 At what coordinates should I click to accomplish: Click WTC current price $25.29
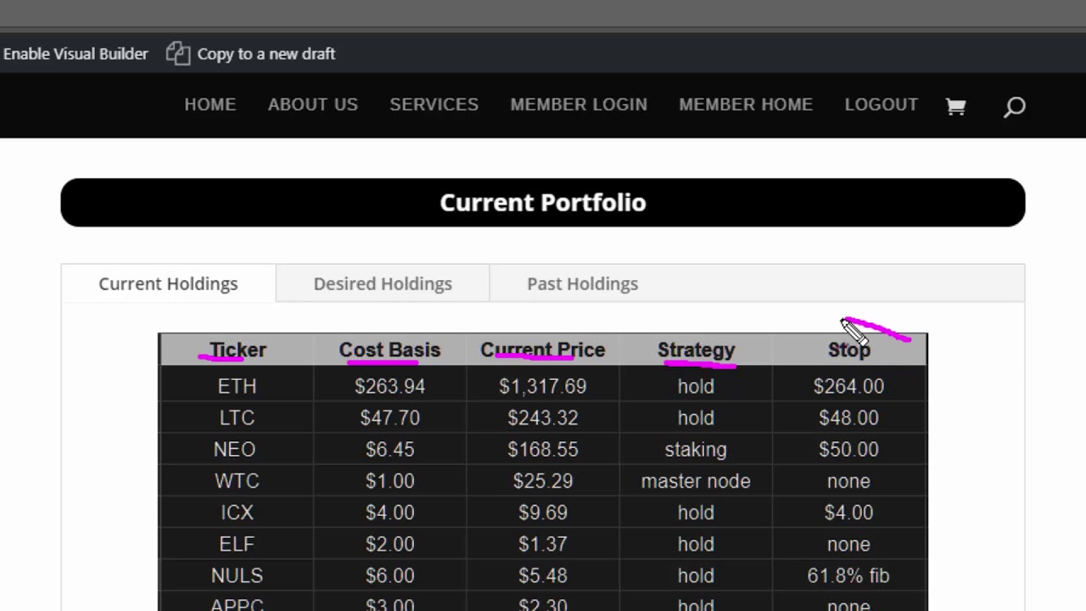click(x=543, y=480)
